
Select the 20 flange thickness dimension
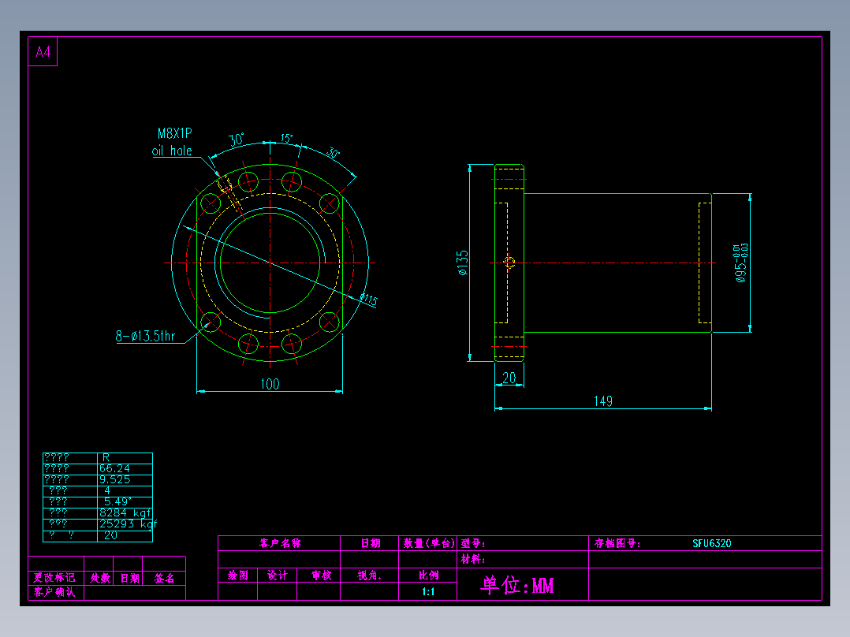click(x=509, y=378)
